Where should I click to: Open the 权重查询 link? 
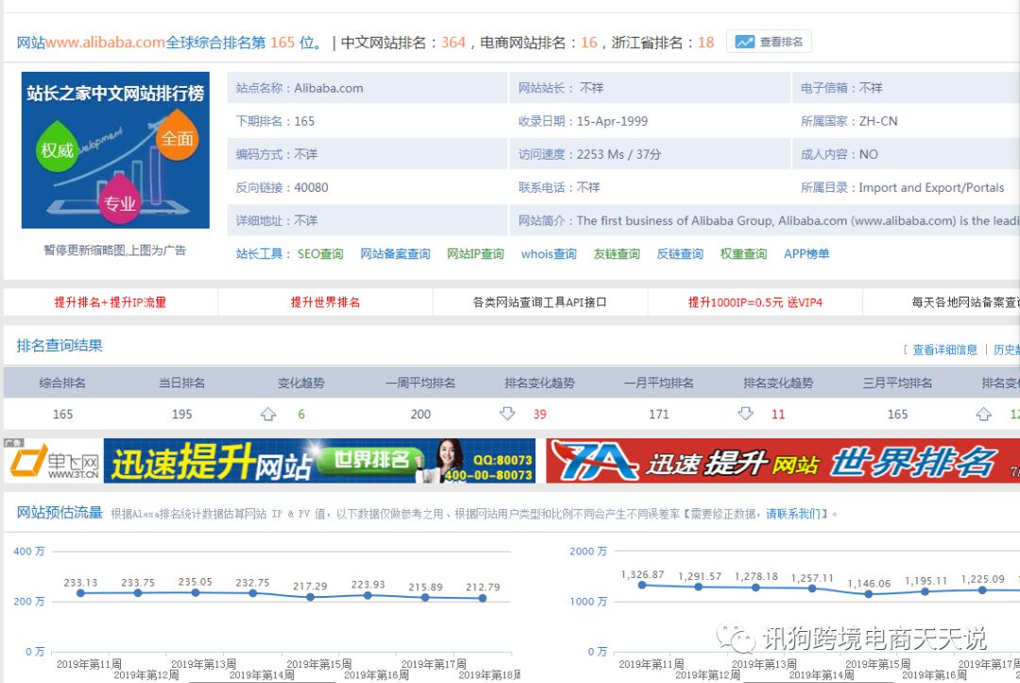point(743,254)
